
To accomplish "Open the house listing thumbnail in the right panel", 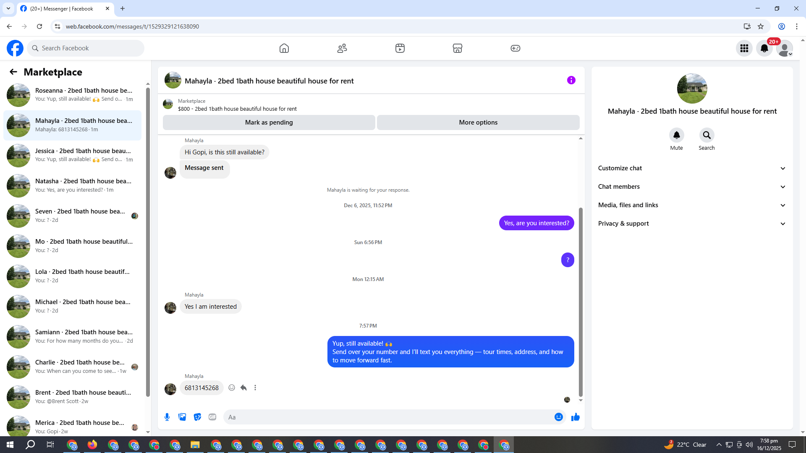I will point(692,89).
